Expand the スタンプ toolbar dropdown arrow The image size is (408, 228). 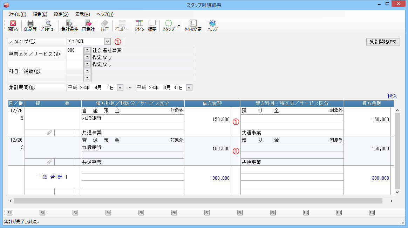179,26
